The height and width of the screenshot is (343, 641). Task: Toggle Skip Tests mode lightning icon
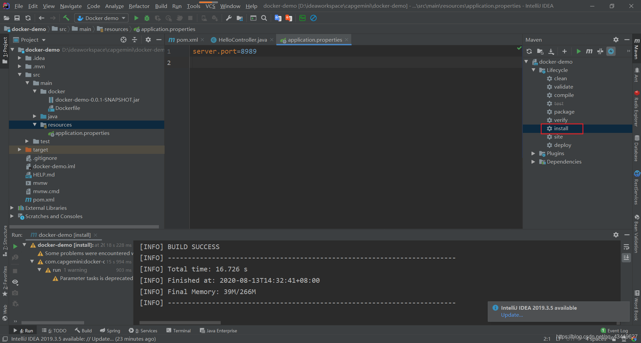(611, 51)
